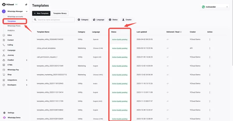
Task: Click the search by name field
Action: 53,20
